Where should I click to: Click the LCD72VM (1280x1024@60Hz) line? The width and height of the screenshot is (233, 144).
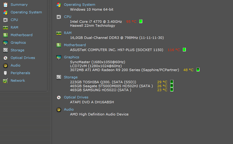pyautogui.click(x=96, y=66)
